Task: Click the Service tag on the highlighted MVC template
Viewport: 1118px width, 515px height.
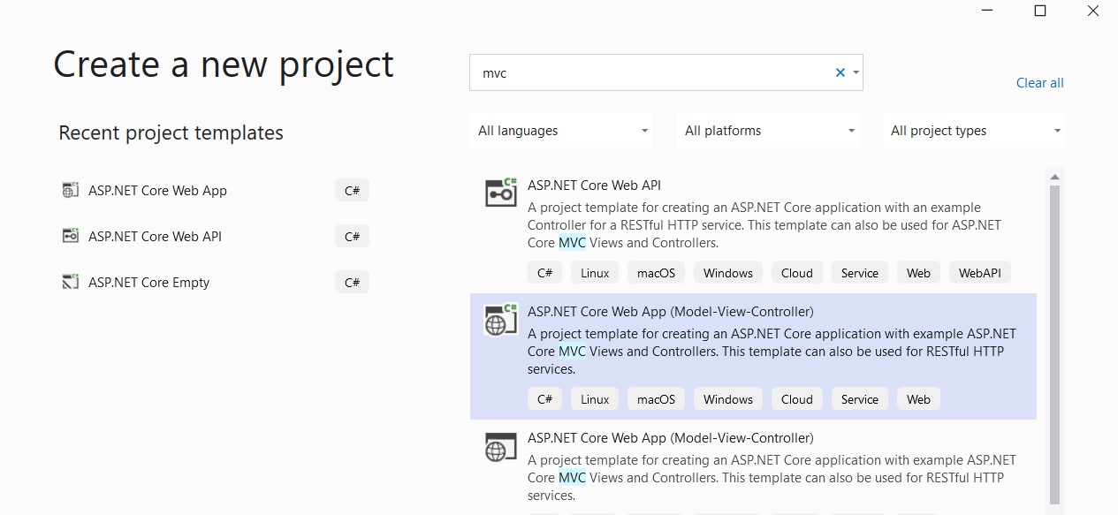Action: (859, 399)
